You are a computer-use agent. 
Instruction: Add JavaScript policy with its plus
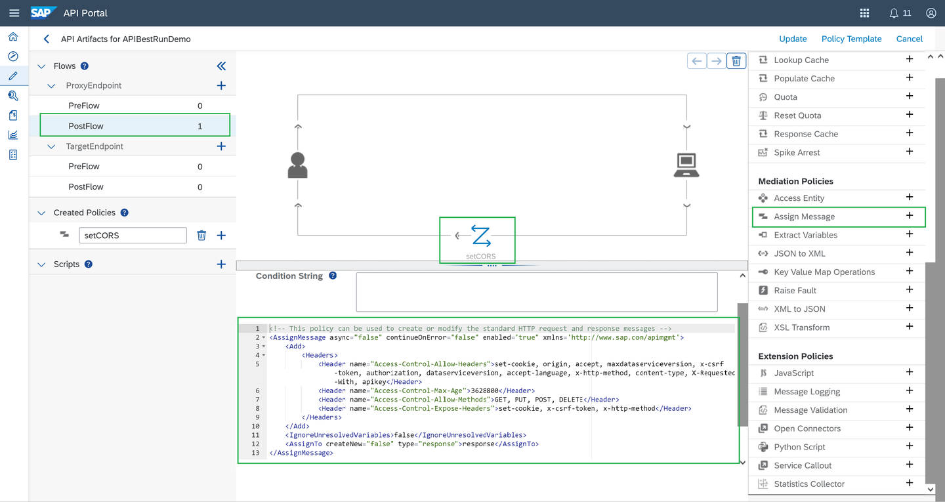[x=910, y=372]
